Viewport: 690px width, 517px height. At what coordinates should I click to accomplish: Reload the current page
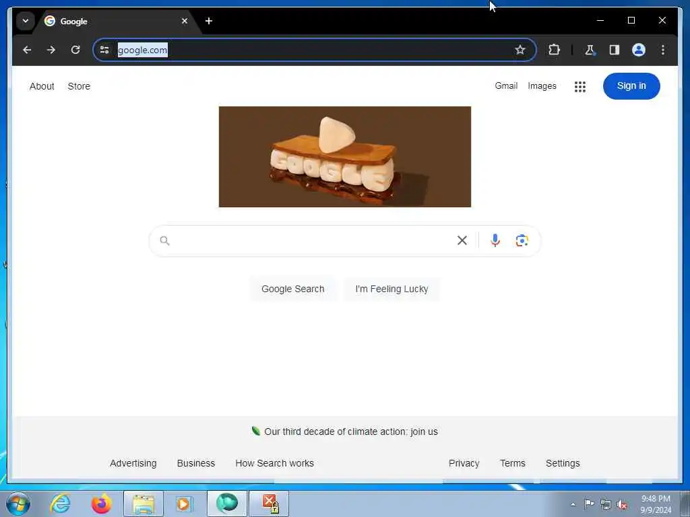pos(75,50)
